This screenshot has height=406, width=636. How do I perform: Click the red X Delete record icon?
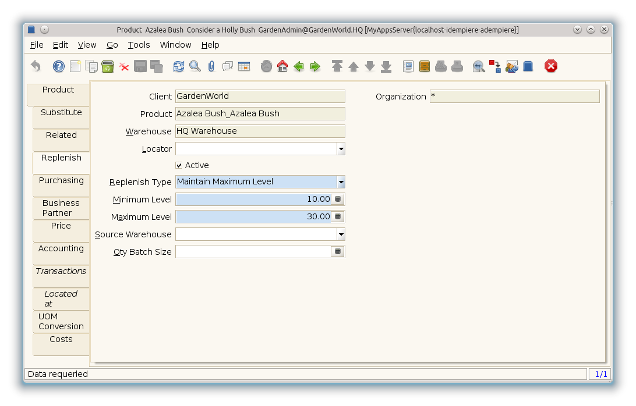point(124,66)
